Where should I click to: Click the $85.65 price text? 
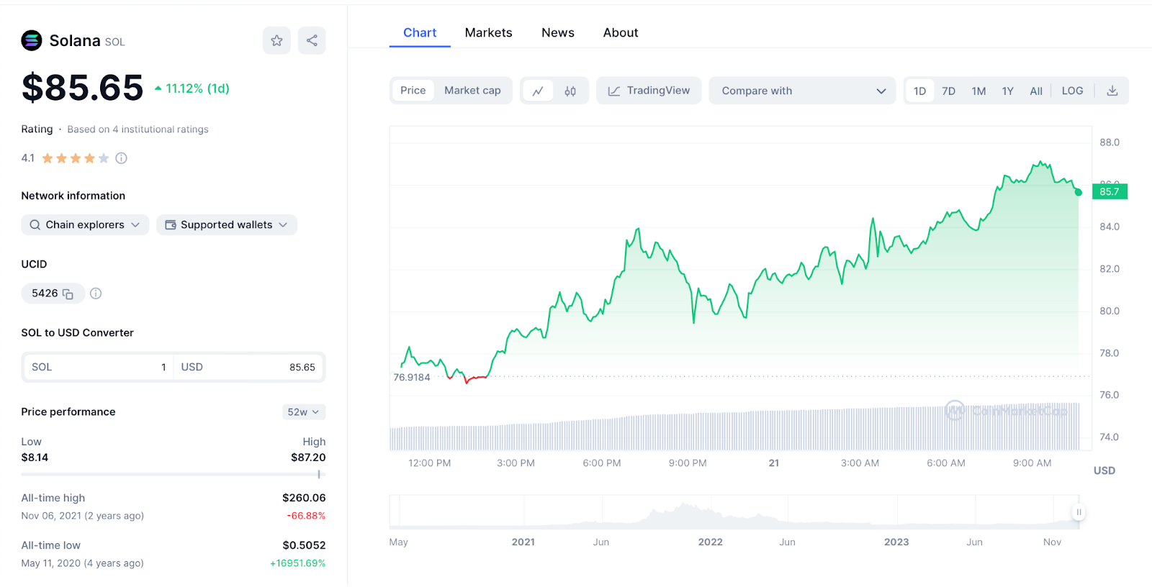pos(83,88)
